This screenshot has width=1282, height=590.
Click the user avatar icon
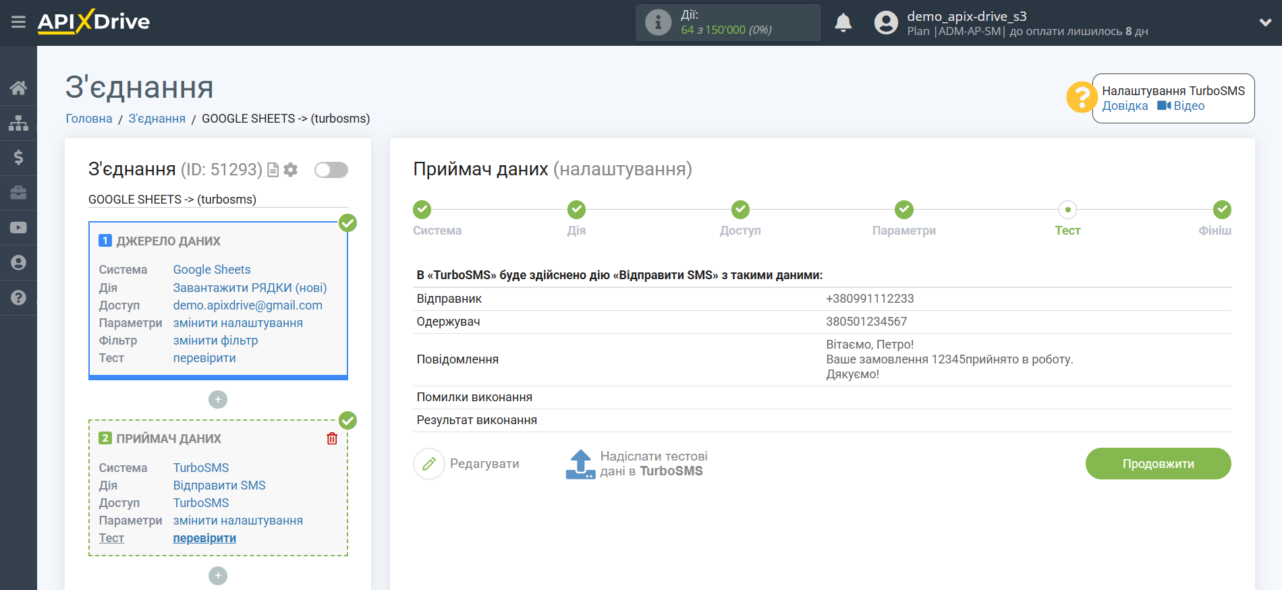coord(886,23)
